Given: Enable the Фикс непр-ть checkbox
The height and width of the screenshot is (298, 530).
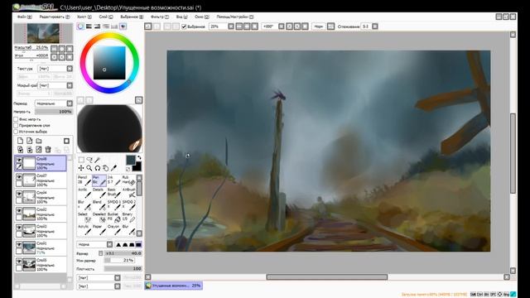Looking at the screenshot, I should click(16, 119).
